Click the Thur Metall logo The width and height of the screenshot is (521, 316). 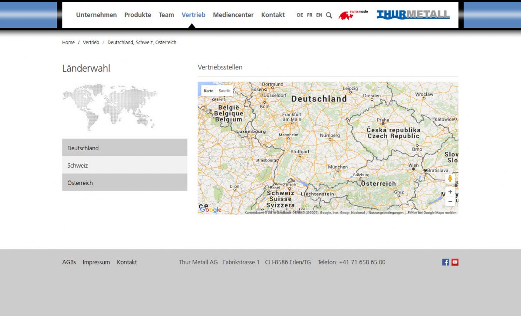[x=413, y=15]
